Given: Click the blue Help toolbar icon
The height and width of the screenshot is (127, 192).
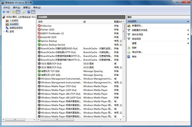Looking at the screenshot, I should tap(29, 12).
